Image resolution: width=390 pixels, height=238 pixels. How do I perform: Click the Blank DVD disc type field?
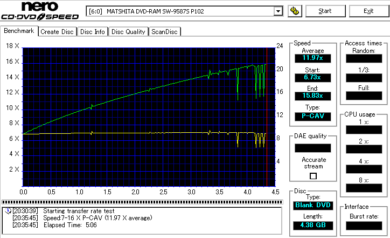coord(312,206)
